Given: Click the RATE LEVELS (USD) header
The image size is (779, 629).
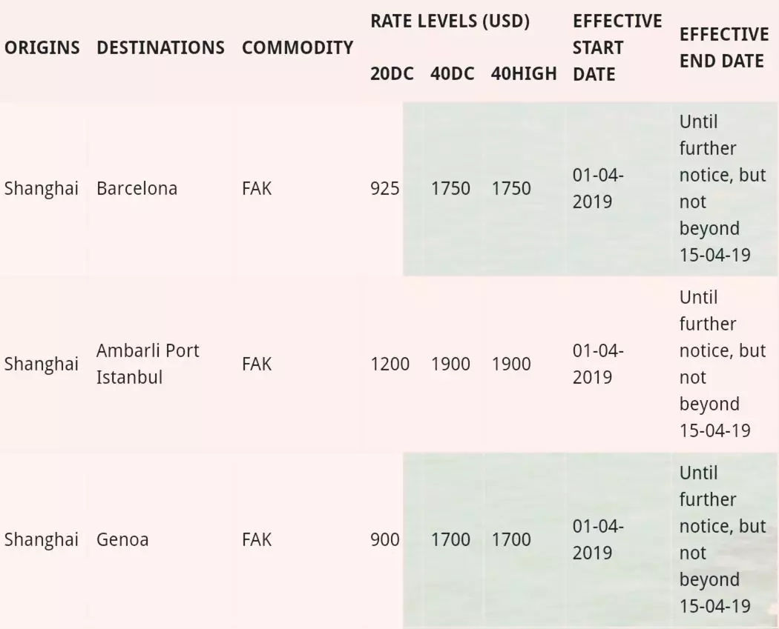Looking at the screenshot, I should [450, 21].
